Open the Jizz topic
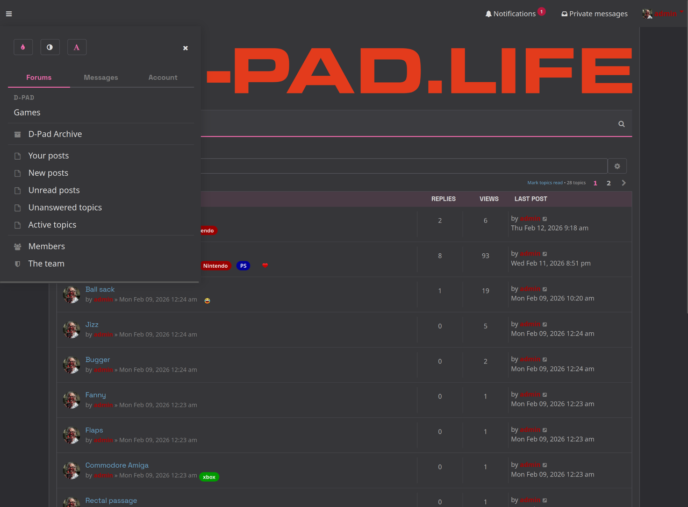 click(92, 324)
